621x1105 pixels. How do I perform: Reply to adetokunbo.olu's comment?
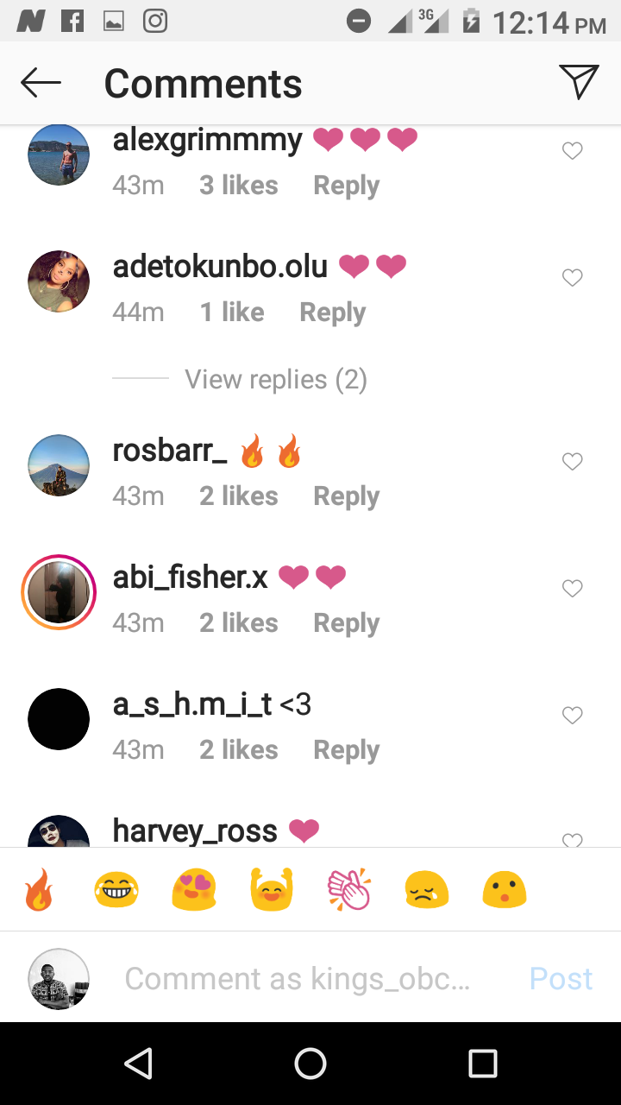(x=333, y=313)
